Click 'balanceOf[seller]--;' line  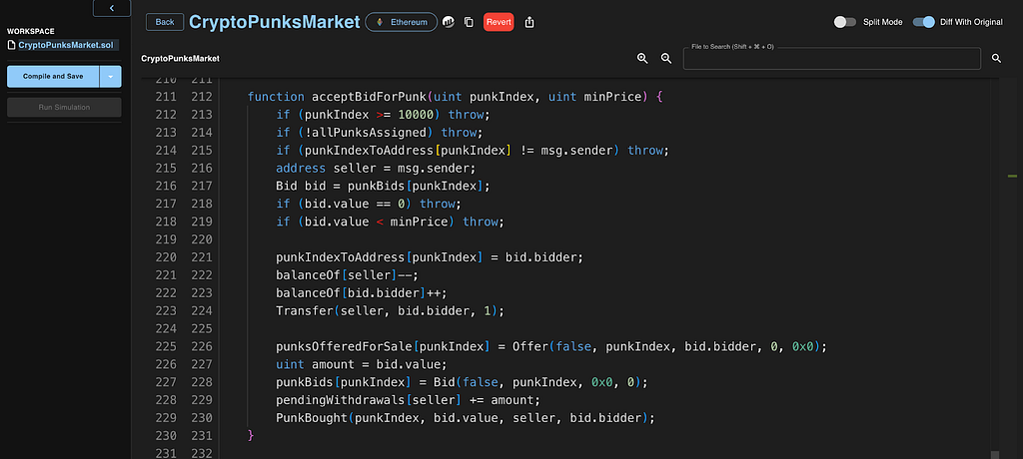(x=347, y=274)
